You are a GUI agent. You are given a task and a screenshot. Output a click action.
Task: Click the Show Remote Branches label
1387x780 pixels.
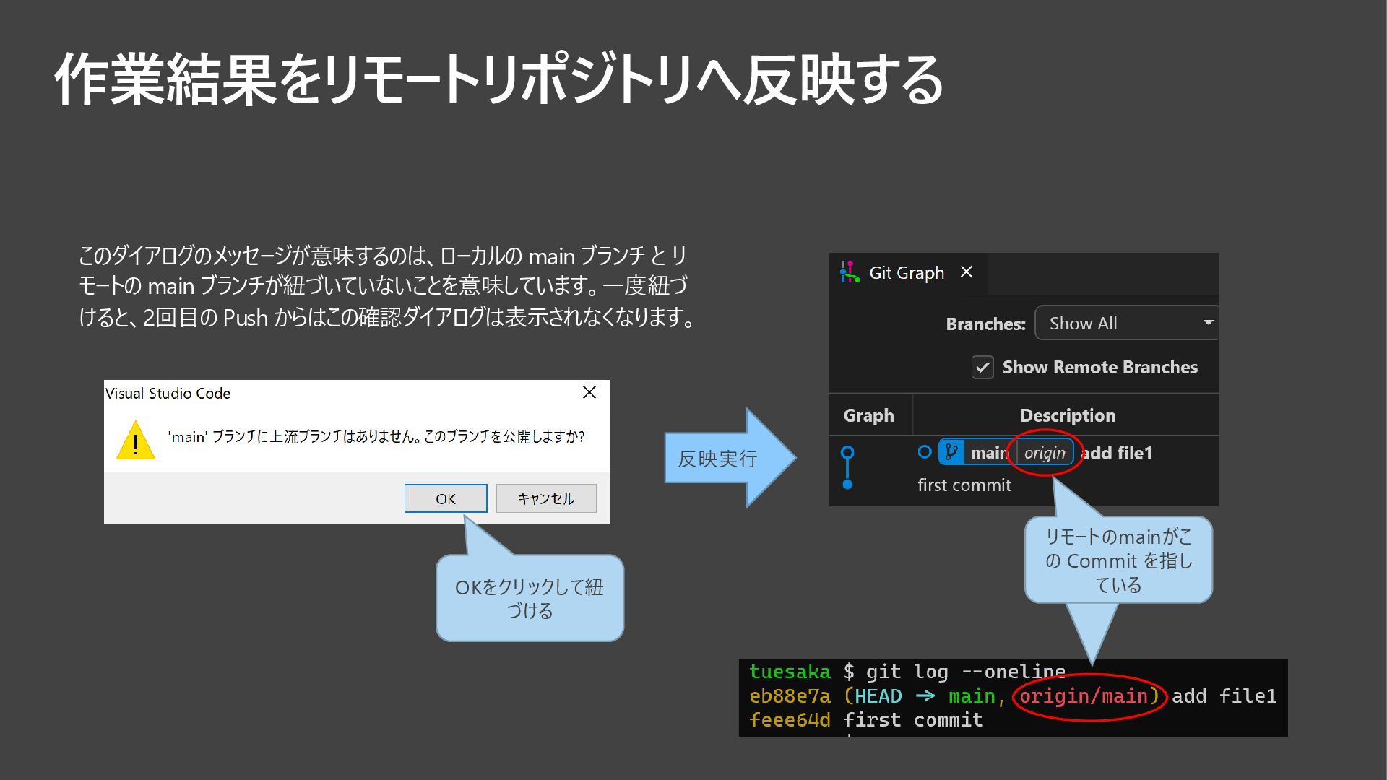[x=1099, y=368]
